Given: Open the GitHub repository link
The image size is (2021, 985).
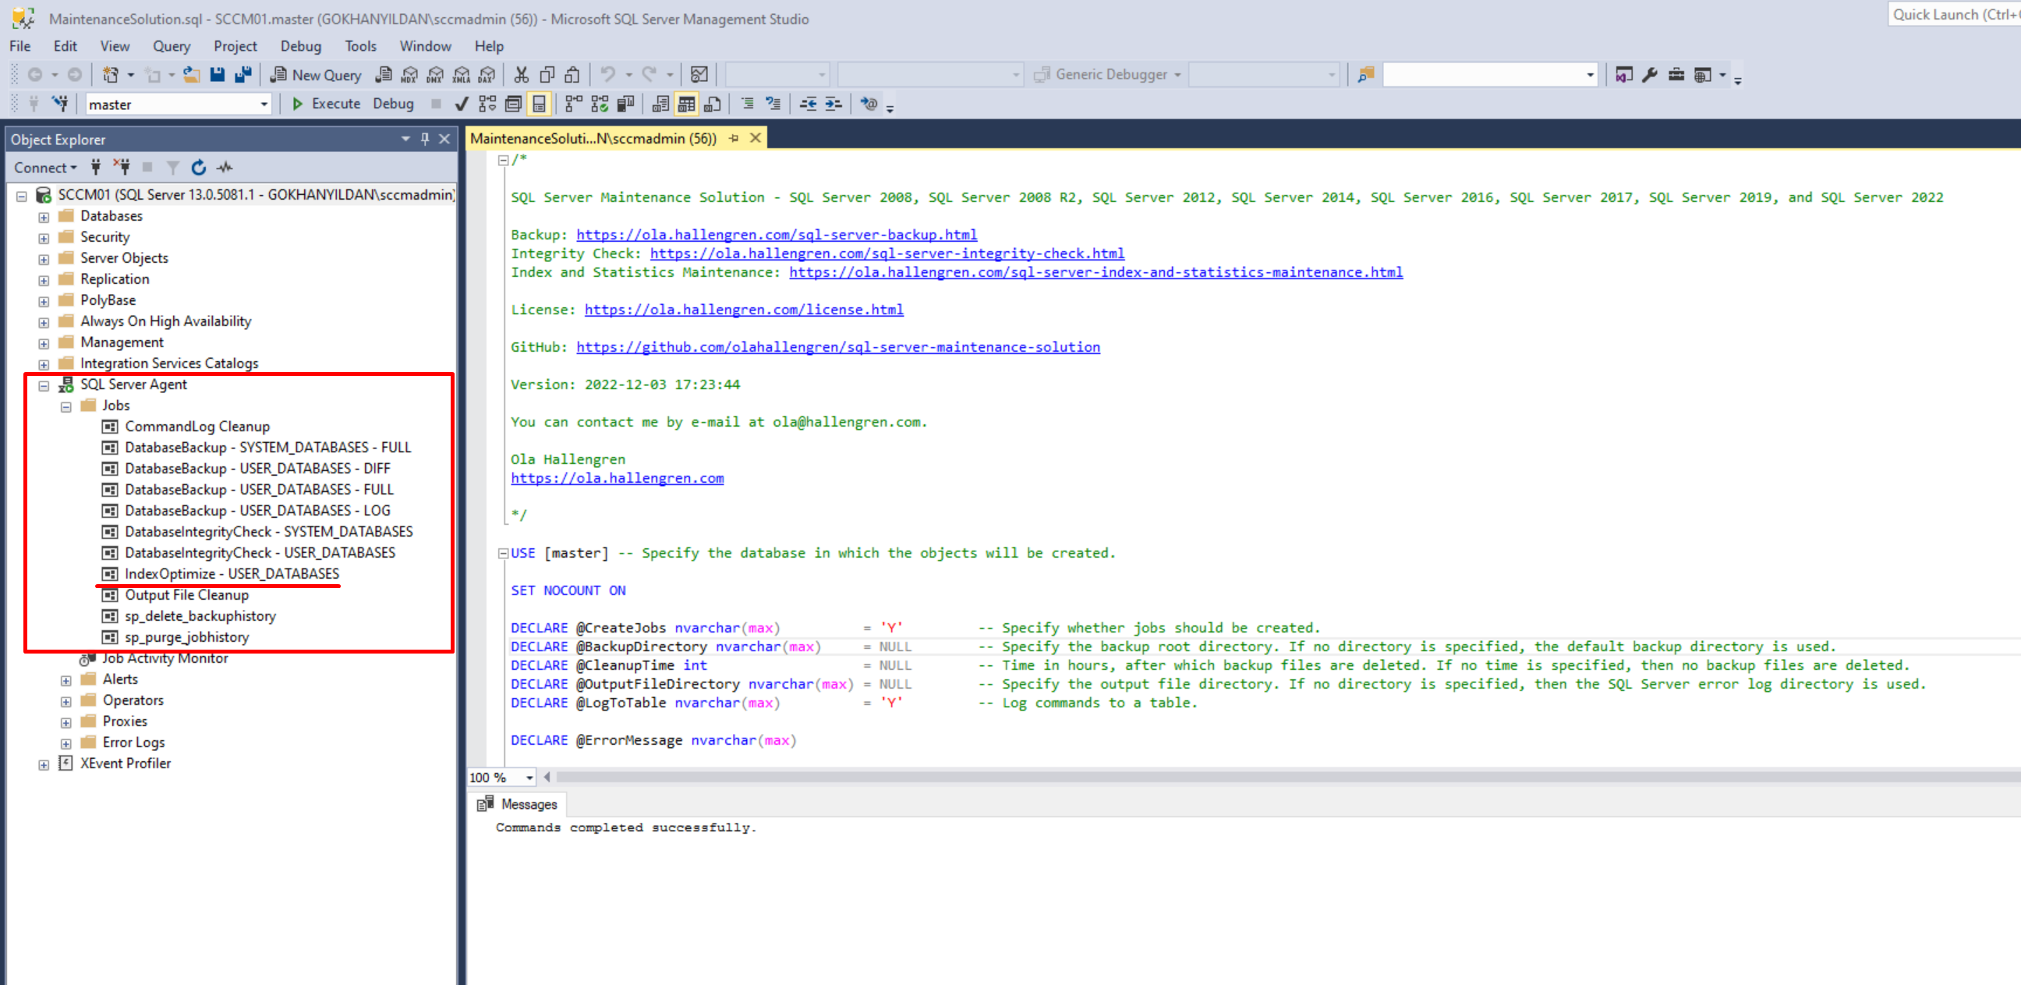Looking at the screenshot, I should (838, 347).
